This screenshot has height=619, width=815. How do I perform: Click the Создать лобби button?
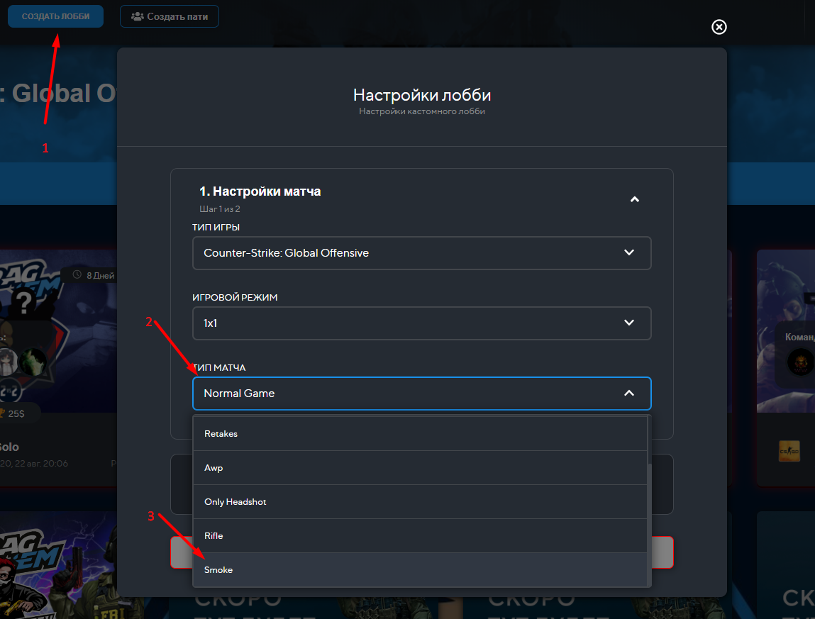(55, 16)
